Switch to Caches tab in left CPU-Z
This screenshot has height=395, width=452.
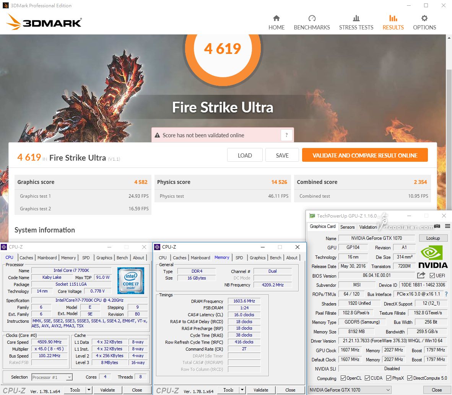(x=26, y=258)
